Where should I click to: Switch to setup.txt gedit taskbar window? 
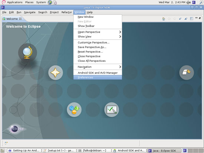(59, 151)
